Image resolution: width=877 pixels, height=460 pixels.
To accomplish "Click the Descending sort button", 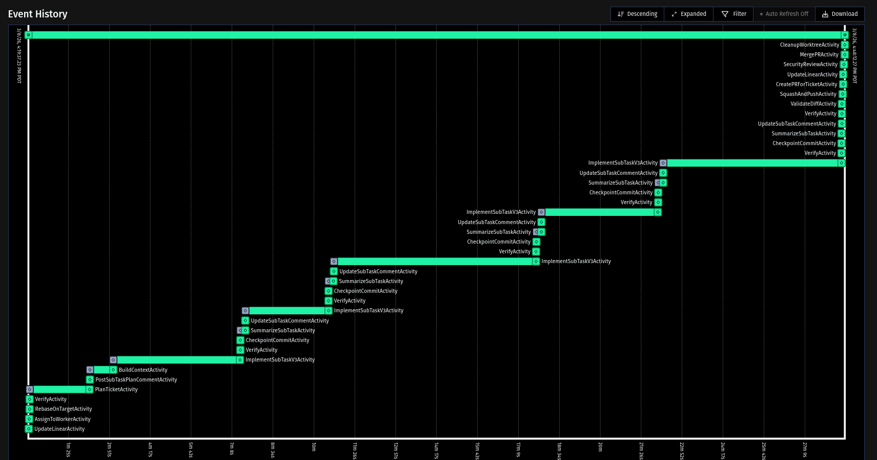I will click(637, 14).
